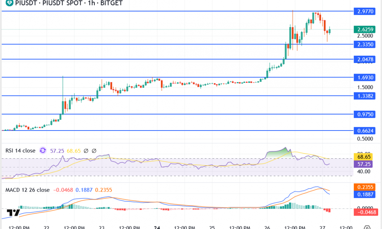Click the MACD signal value 0.2355 in the legend

click(x=104, y=190)
